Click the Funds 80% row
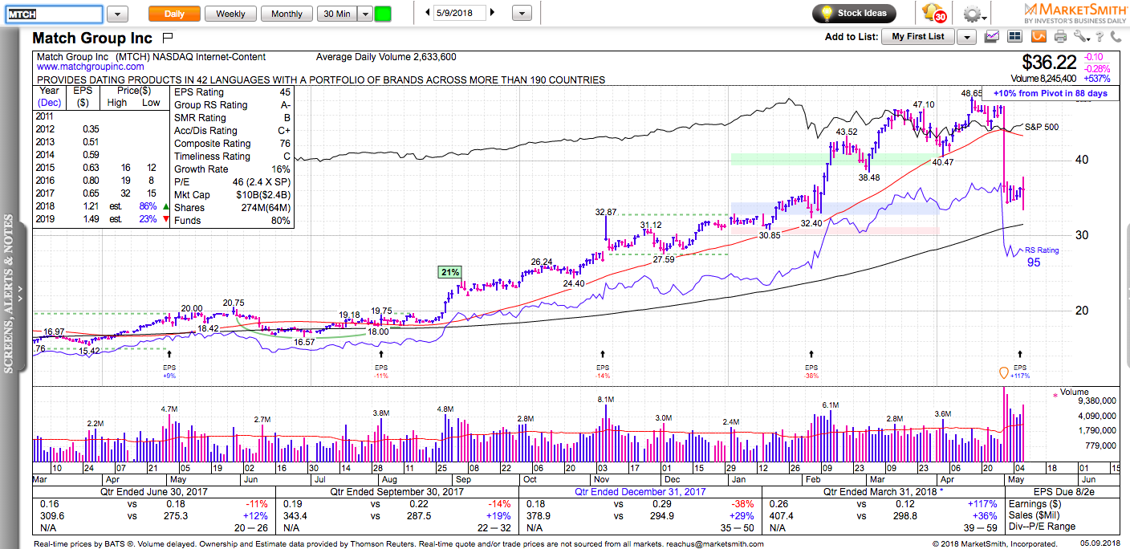Image resolution: width=1130 pixels, height=549 pixels. (x=232, y=221)
